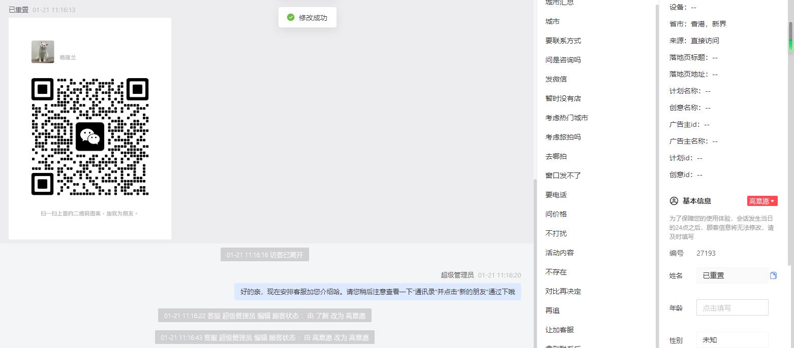Open the 性别 dropdown showing 未知
Image resolution: width=794 pixels, height=348 pixels.
732,340
